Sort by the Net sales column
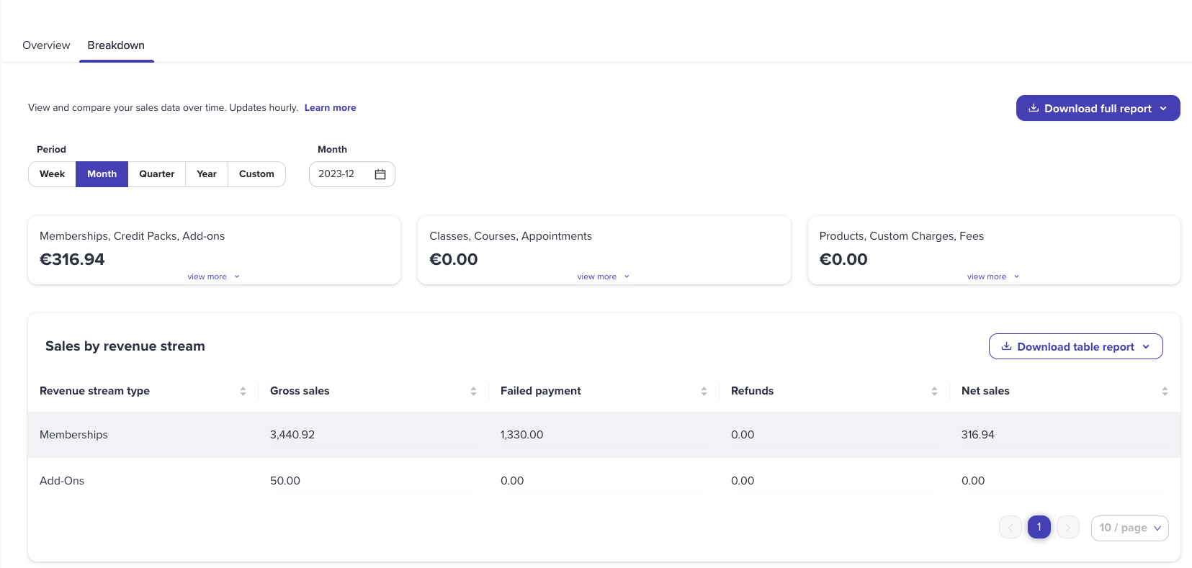The height and width of the screenshot is (568, 1192). click(x=1165, y=391)
